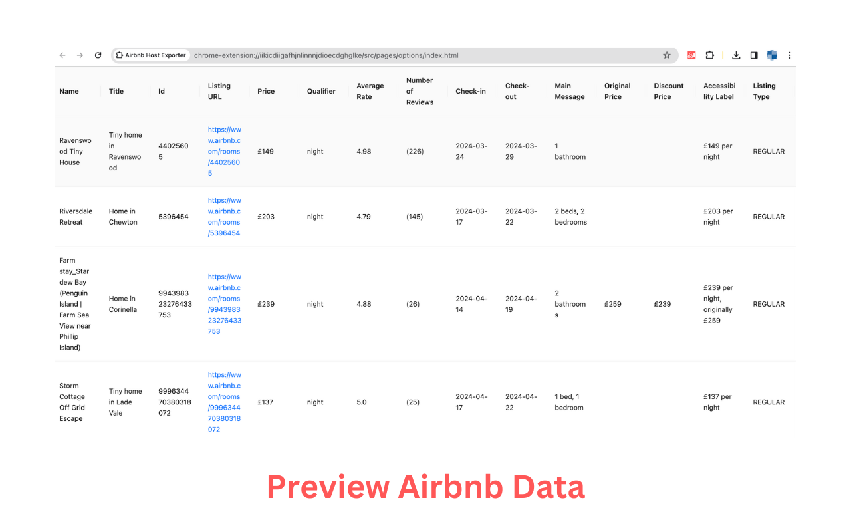The image size is (851, 532).
Task: Select the Farm stay_Stardew Bay name cell
Action: pyautogui.click(x=75, y=304)
